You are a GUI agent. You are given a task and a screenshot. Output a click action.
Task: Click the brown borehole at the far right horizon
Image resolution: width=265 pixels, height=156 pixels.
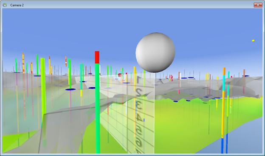click(244, 73)
